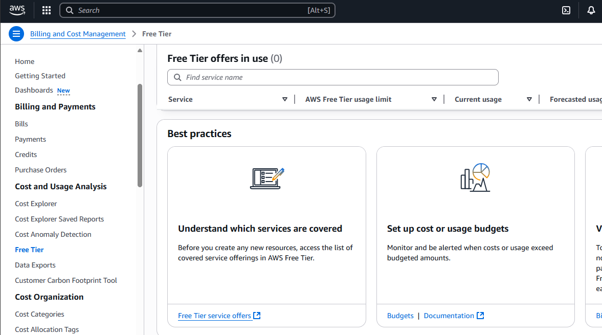Screen dimensions: 602x335
Task: Open the notifications bell
Action: tap(591, 10)
